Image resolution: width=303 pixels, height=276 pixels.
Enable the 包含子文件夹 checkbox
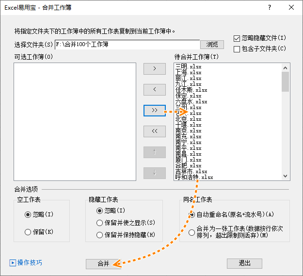click(x=237, y=49)
